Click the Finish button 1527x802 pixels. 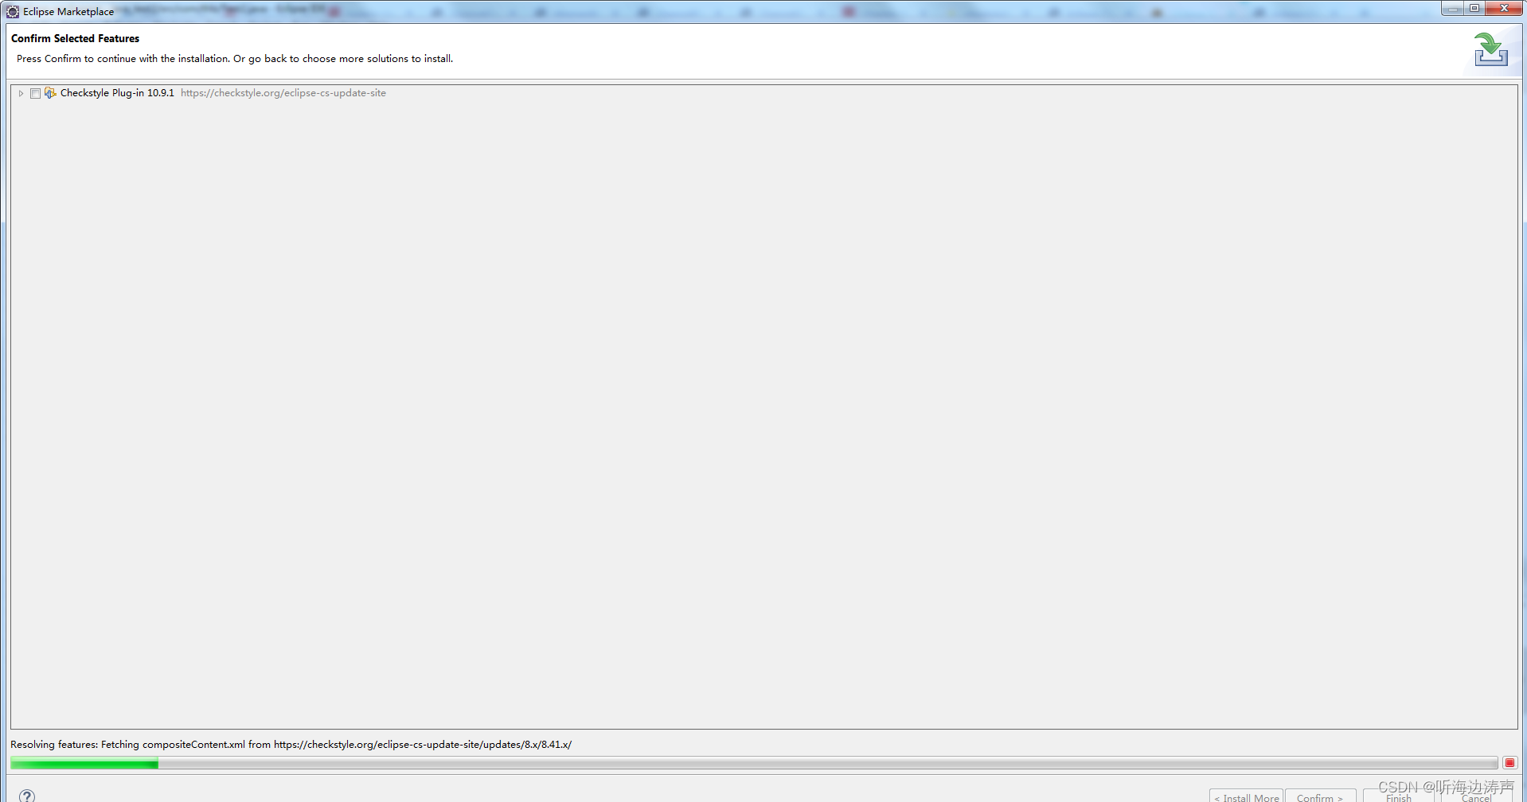[x=1398, y=796]
